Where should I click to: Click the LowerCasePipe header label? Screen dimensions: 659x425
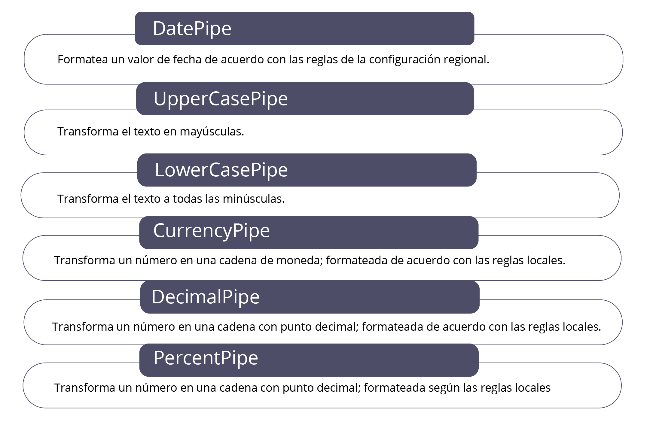click(221, 170)
